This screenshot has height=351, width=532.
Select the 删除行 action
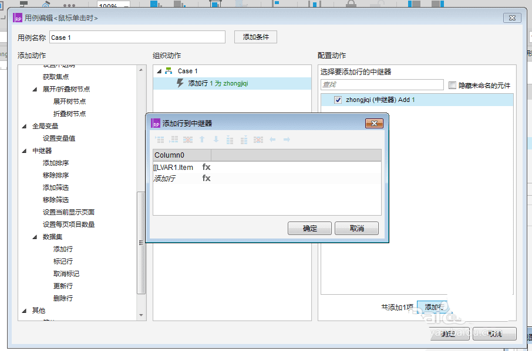pos(63,298)
